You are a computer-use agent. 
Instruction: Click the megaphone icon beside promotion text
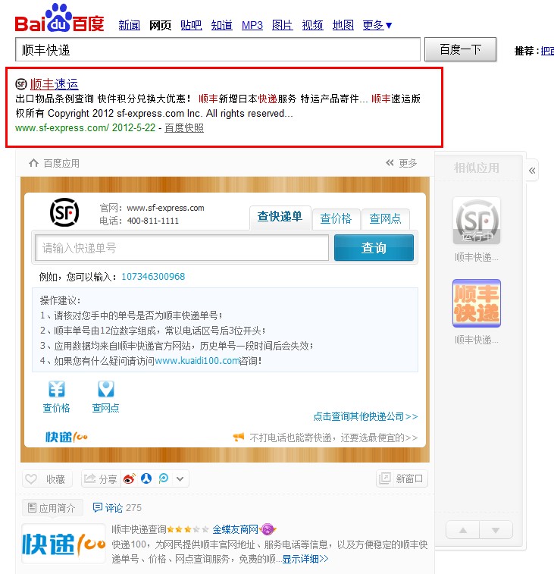(239, 437)
